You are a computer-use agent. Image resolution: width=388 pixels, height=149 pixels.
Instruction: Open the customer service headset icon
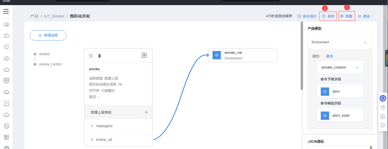(x=383, y=98)
